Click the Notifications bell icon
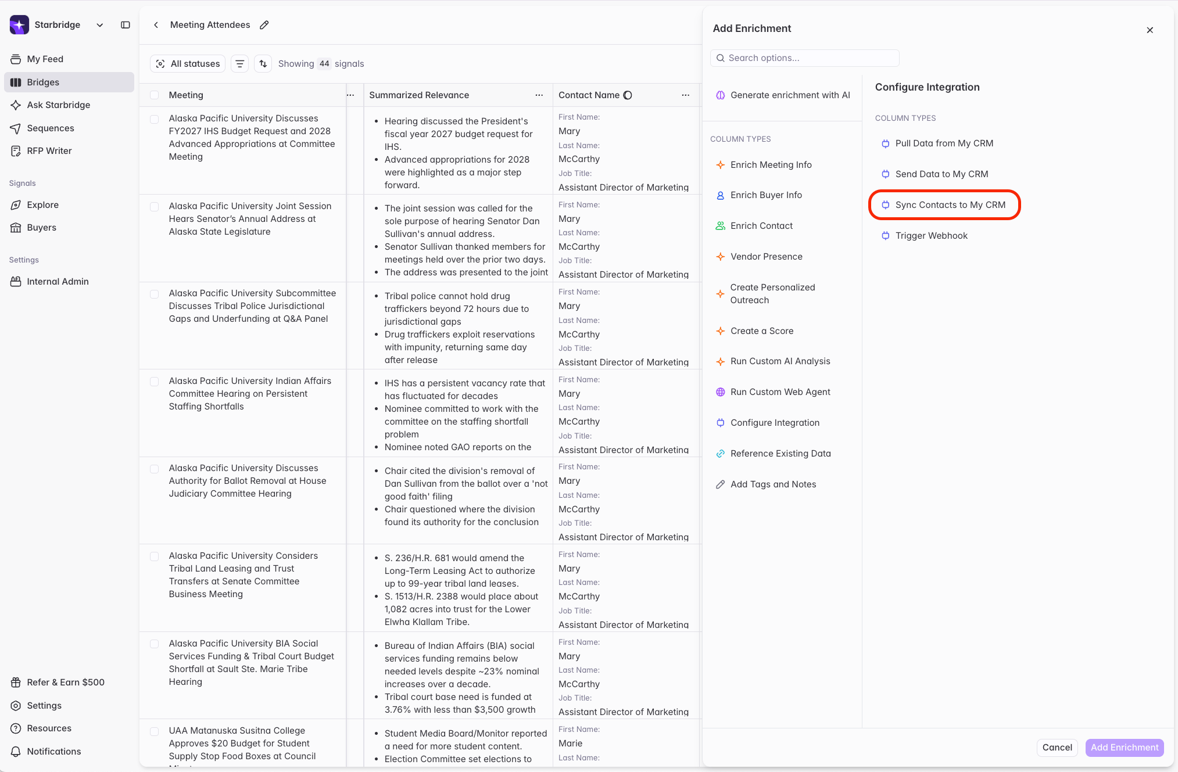The image size is (1178, 772). coord(16,752)
